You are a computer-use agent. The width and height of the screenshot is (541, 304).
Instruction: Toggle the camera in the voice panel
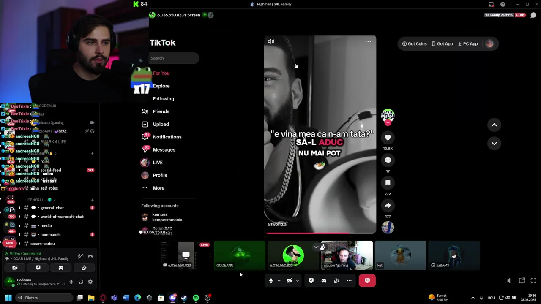[x=15, y=268]
